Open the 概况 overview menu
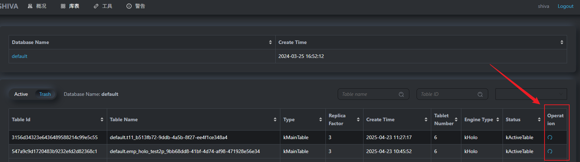 [37, 6]
